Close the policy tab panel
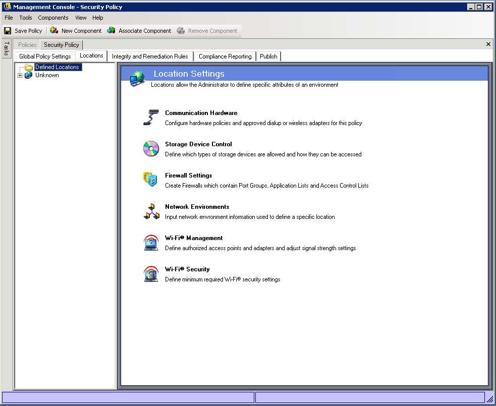 coord(488,44)
